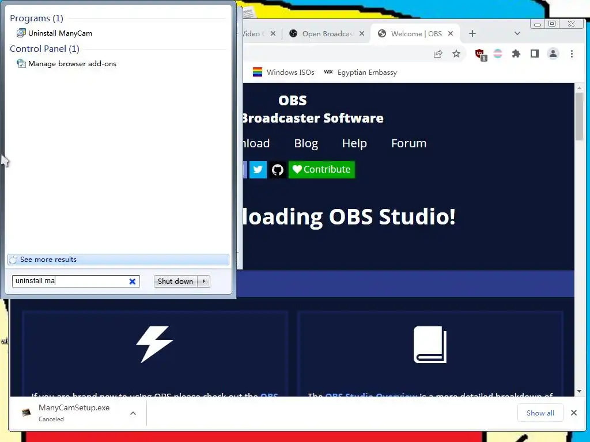Click the OBS site title text
This screenshot has height=442, width=590.
coord(292,101)
